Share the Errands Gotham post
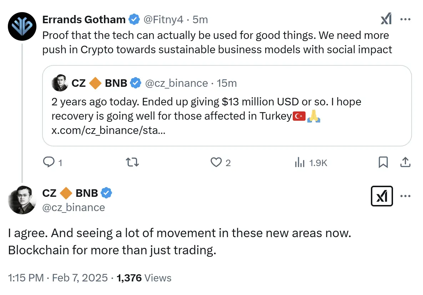Viewport: 423px width, 295px height. pos(405,163)
